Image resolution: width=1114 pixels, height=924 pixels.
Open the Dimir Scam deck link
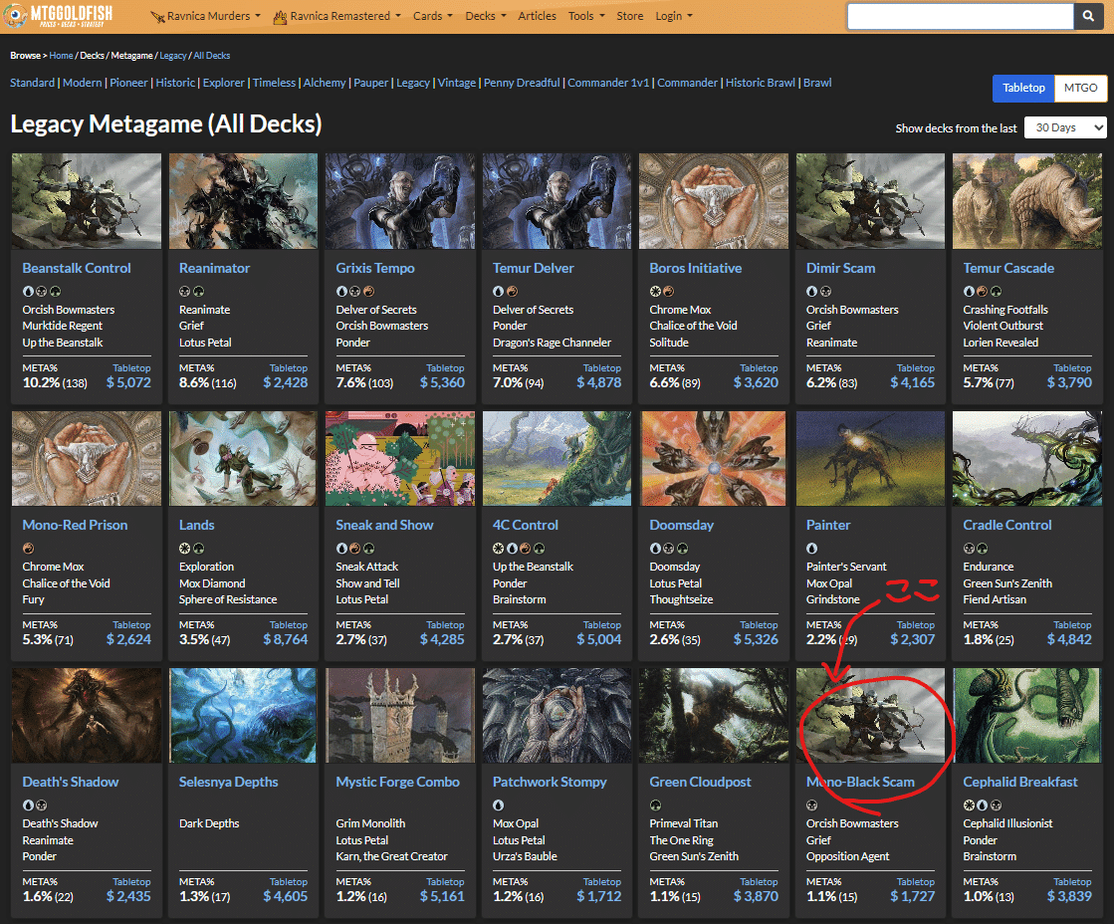point(840,268)
